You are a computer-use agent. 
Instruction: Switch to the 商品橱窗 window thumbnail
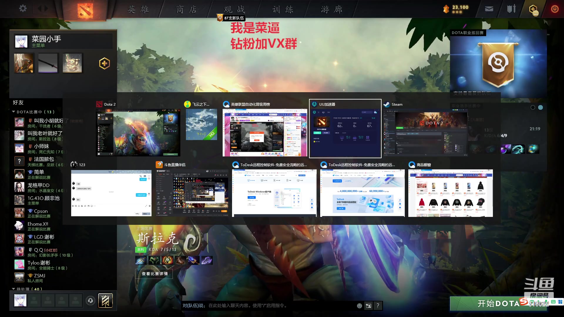pos(451,193)
